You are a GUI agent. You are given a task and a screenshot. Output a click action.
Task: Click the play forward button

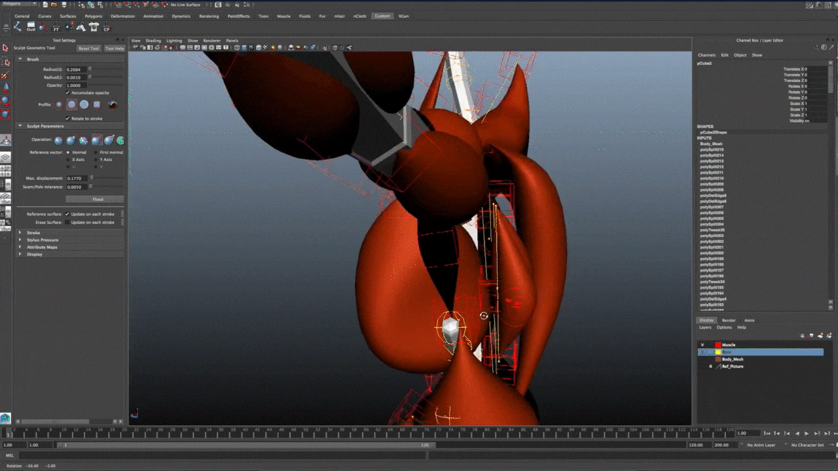(806, 434)
